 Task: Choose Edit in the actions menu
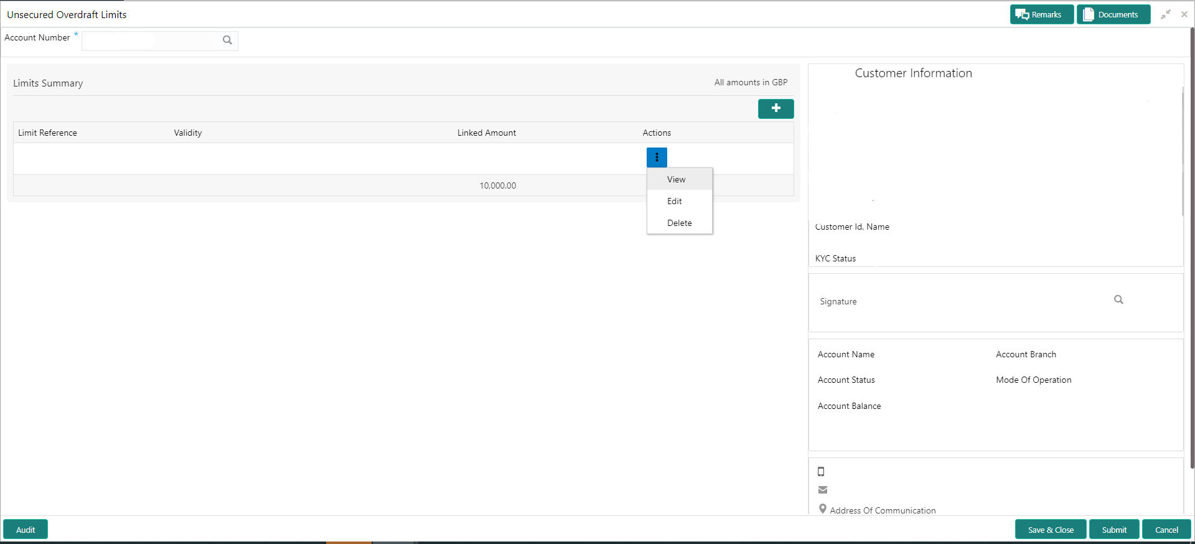pyautogui.click(x=680, y=201)
